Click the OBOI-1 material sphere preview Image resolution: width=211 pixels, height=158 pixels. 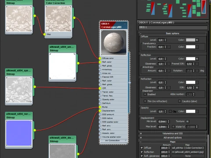(114, 43)
